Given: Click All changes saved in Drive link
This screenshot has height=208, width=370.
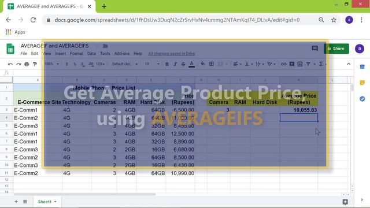Looking at the screenshot, I should (x=172, y=54).
